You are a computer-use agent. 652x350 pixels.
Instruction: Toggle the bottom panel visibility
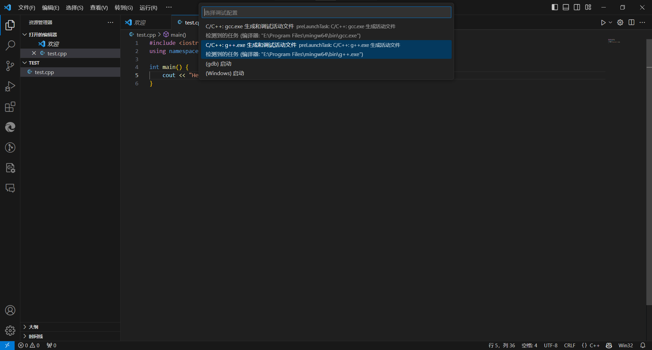[x=566, y=7]
